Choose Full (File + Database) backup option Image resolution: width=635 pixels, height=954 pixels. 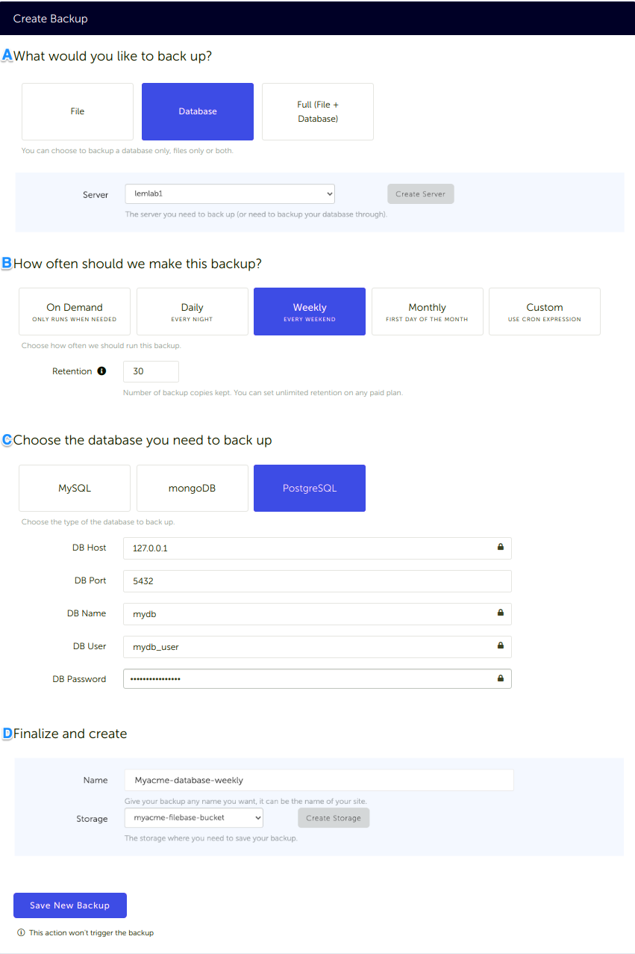317,111
